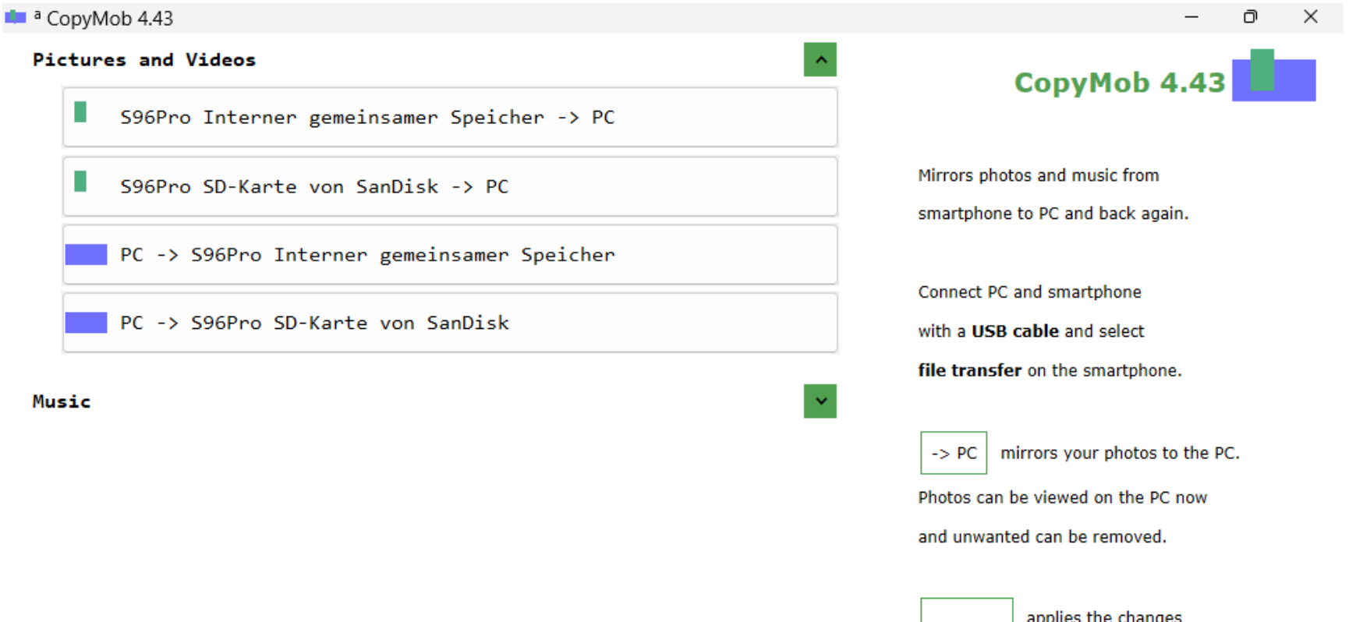Click the CopyMob application icon in the title bar
Image resolution: width=1356 pixels, height=622 pixels.
(16, 16)
